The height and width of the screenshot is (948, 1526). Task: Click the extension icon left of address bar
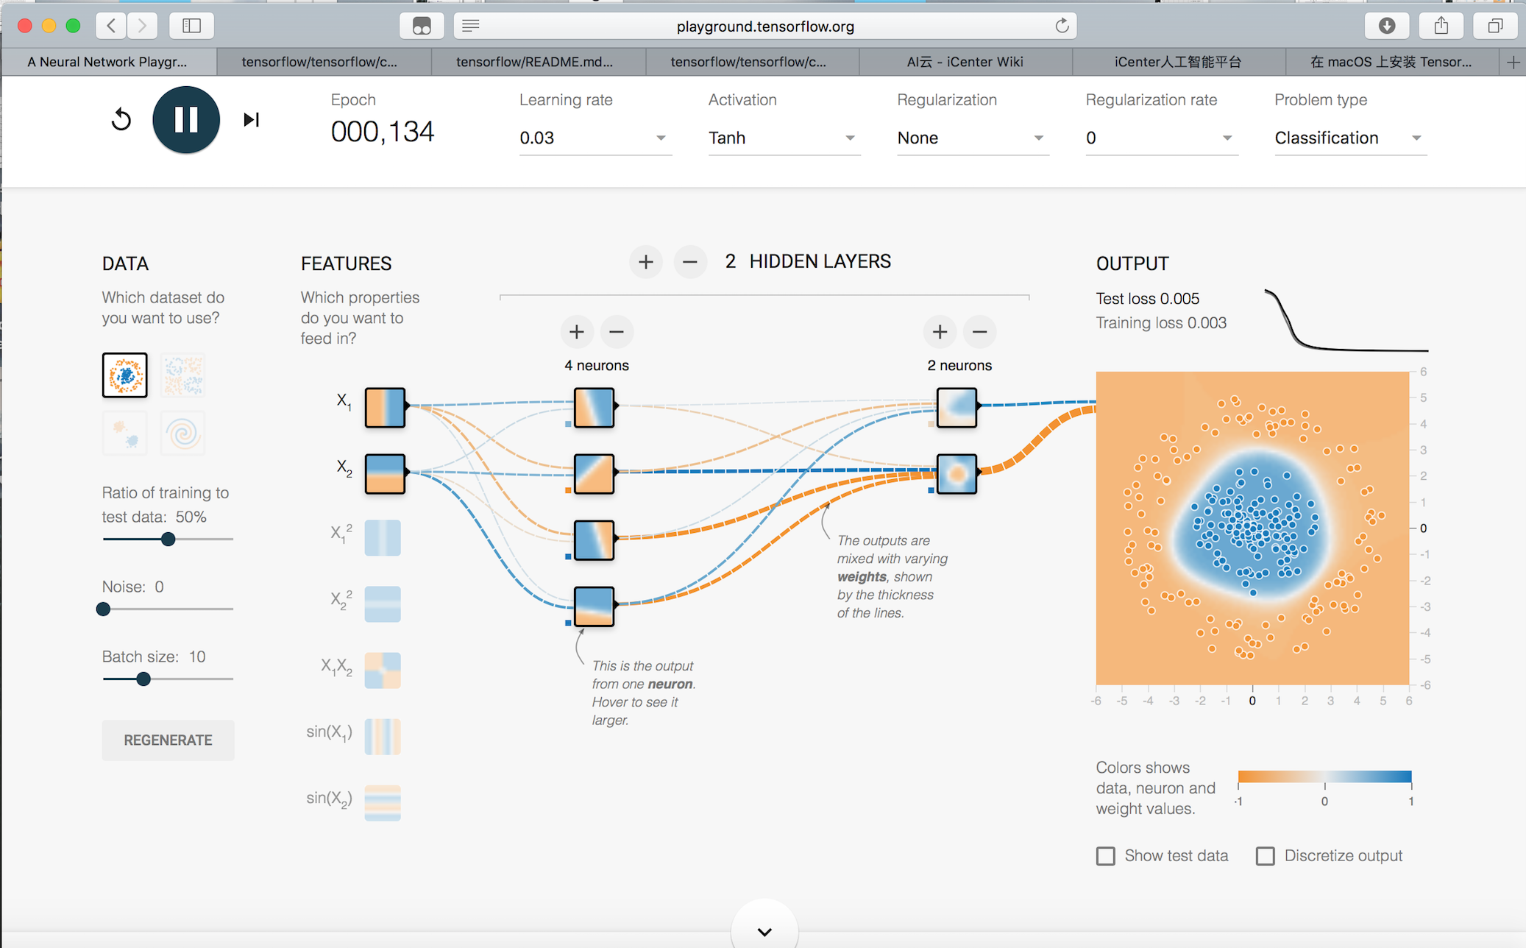(422, 26)
